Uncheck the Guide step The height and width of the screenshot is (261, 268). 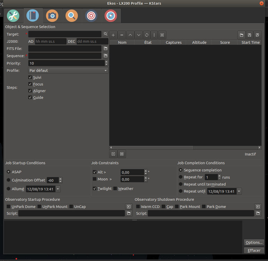[30, 97]
